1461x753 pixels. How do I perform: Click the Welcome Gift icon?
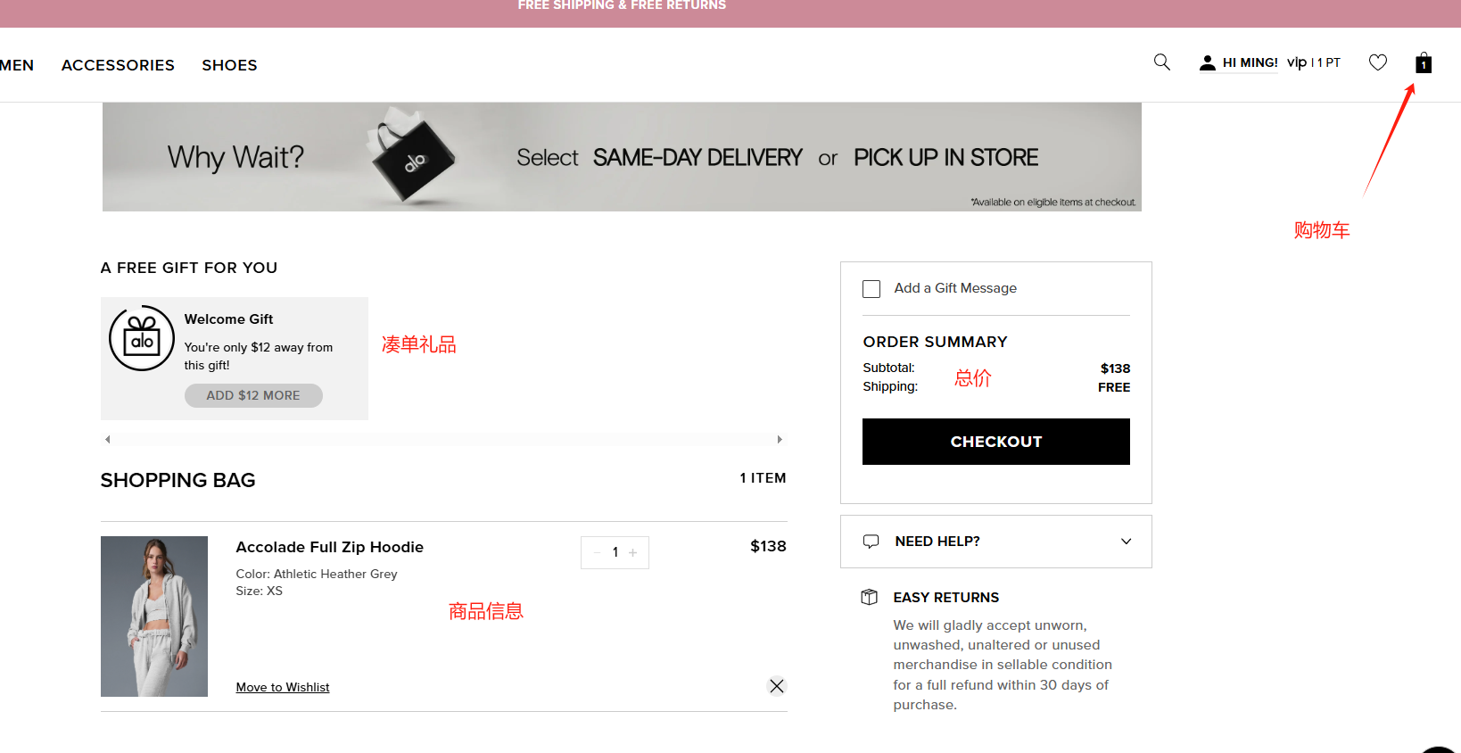point(142,338)
